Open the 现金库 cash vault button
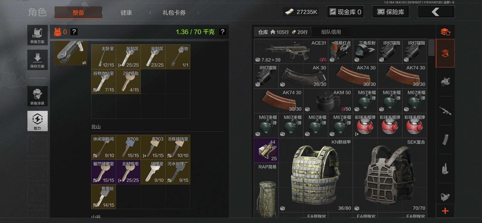Image resolution: width=482 pixels, height=223 pixels. [x=345, y=12]
